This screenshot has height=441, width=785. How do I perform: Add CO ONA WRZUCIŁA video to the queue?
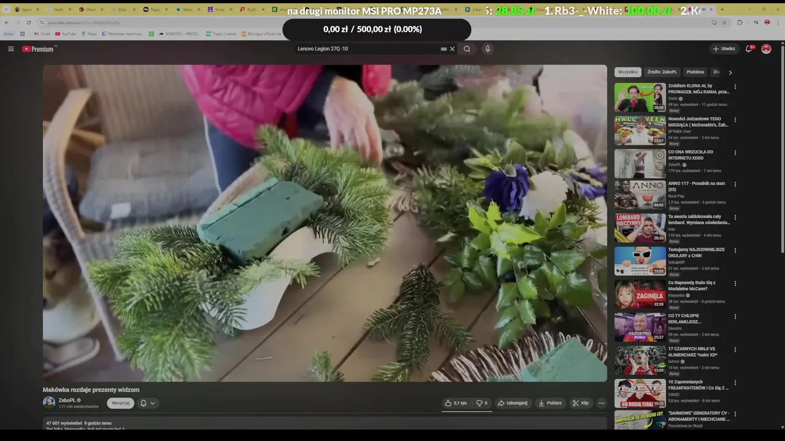[659, 167]
